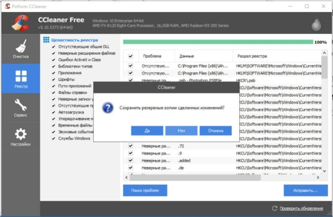Click the scroll-down arrow of results list

click(324, 171)
